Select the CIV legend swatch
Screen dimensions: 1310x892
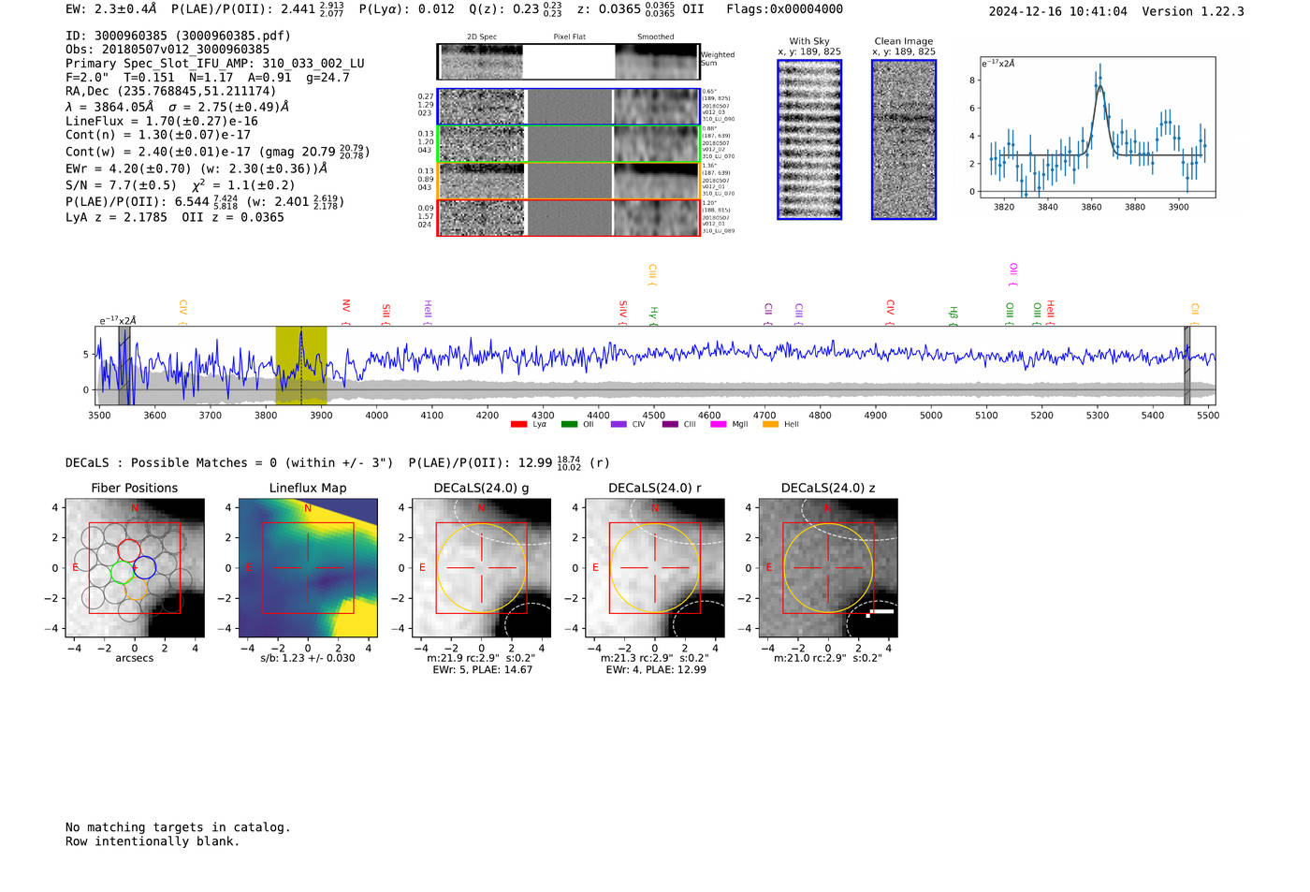coord(619,424)
